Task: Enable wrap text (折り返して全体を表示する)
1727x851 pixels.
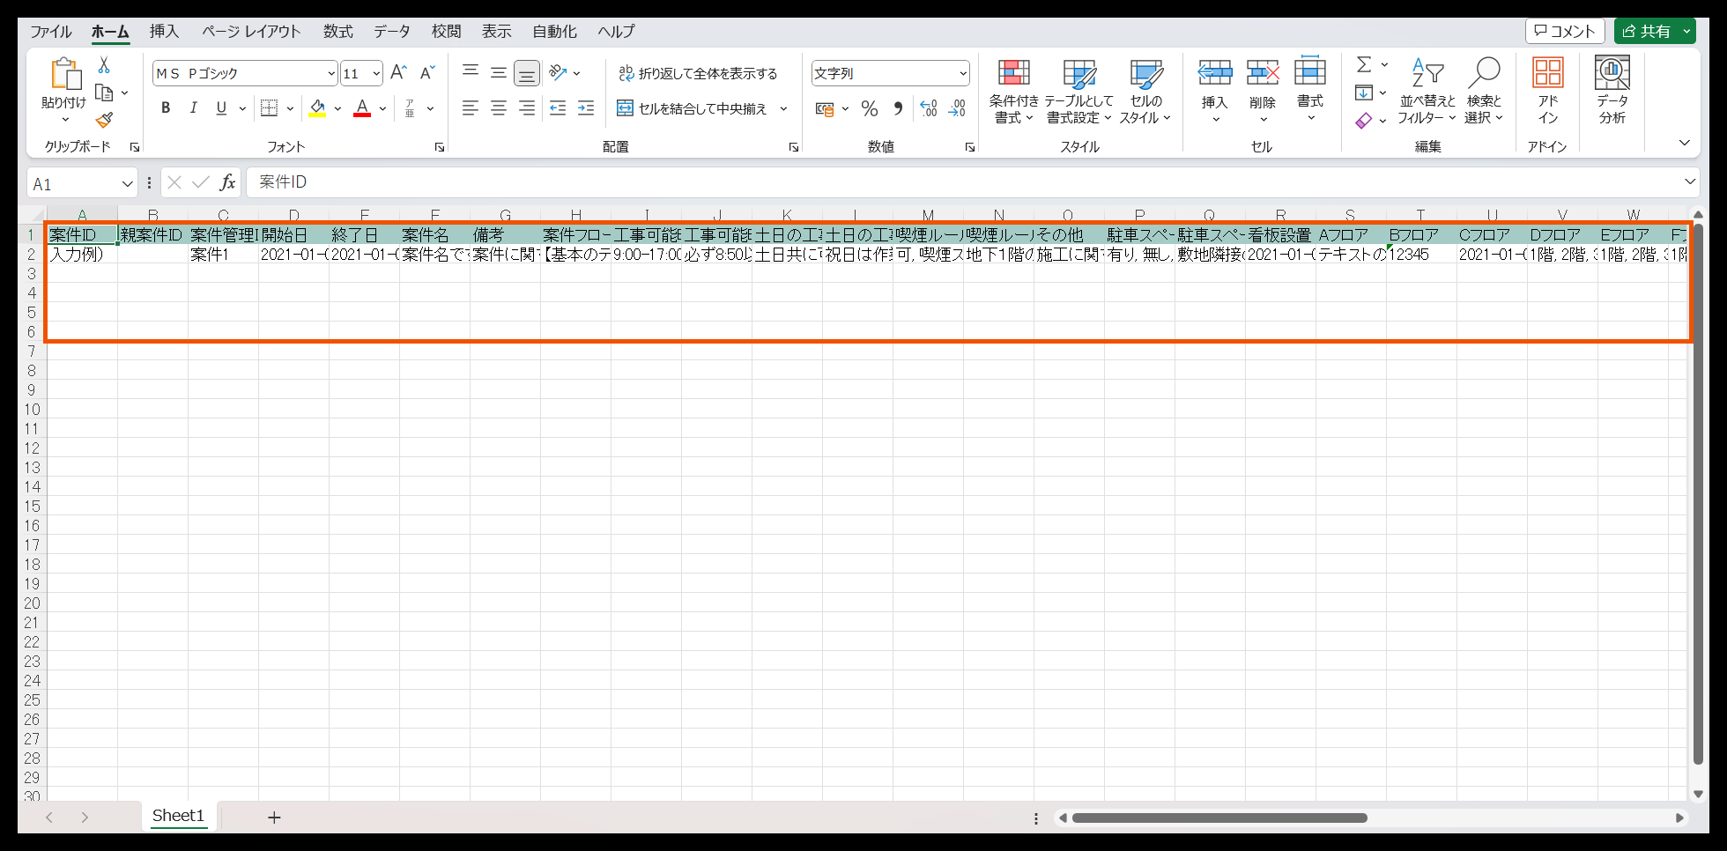Action: (700, 73)
